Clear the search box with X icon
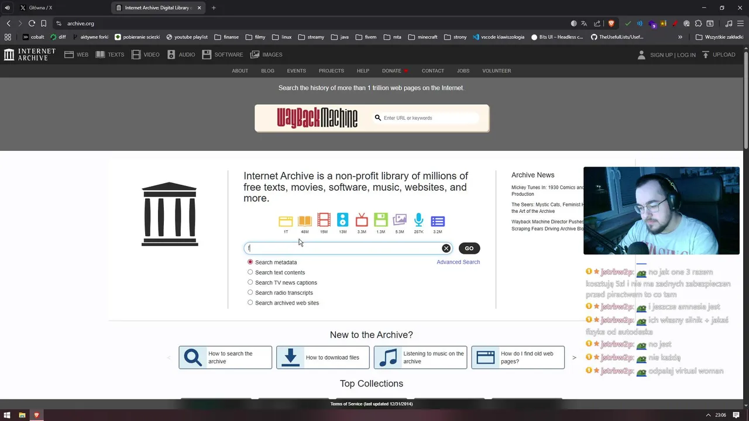Image resolution: width=749 pixels, height=421 pixels. point(446,249)
